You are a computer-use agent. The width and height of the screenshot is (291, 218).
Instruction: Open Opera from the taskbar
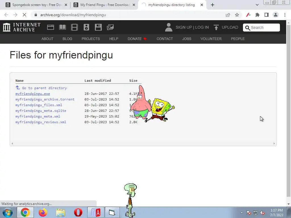coord(78,212)
